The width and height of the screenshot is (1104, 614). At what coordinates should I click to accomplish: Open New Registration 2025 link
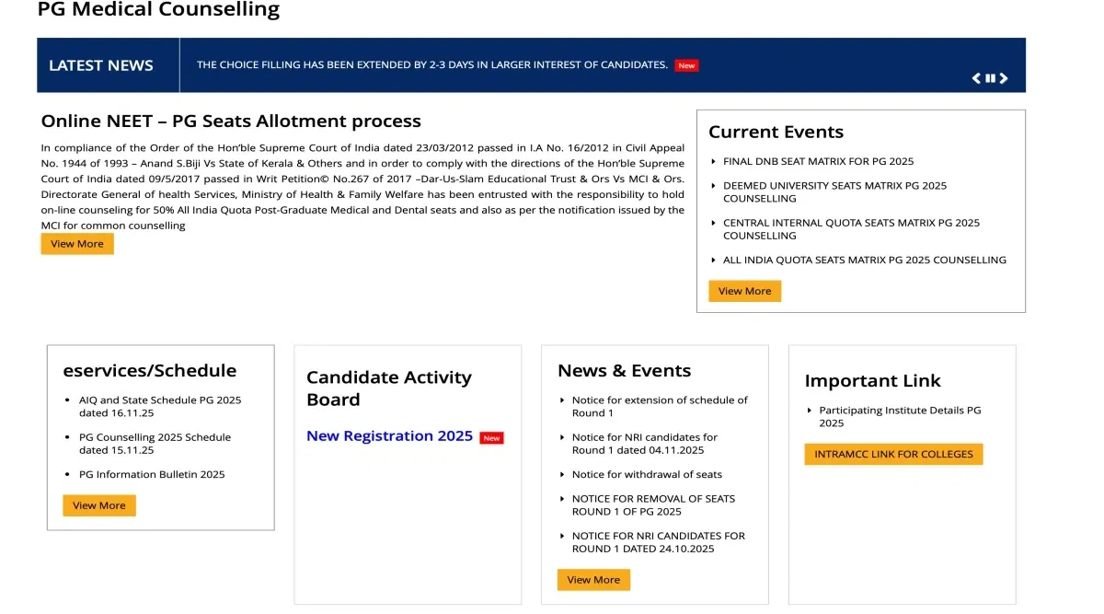(389, 436)
